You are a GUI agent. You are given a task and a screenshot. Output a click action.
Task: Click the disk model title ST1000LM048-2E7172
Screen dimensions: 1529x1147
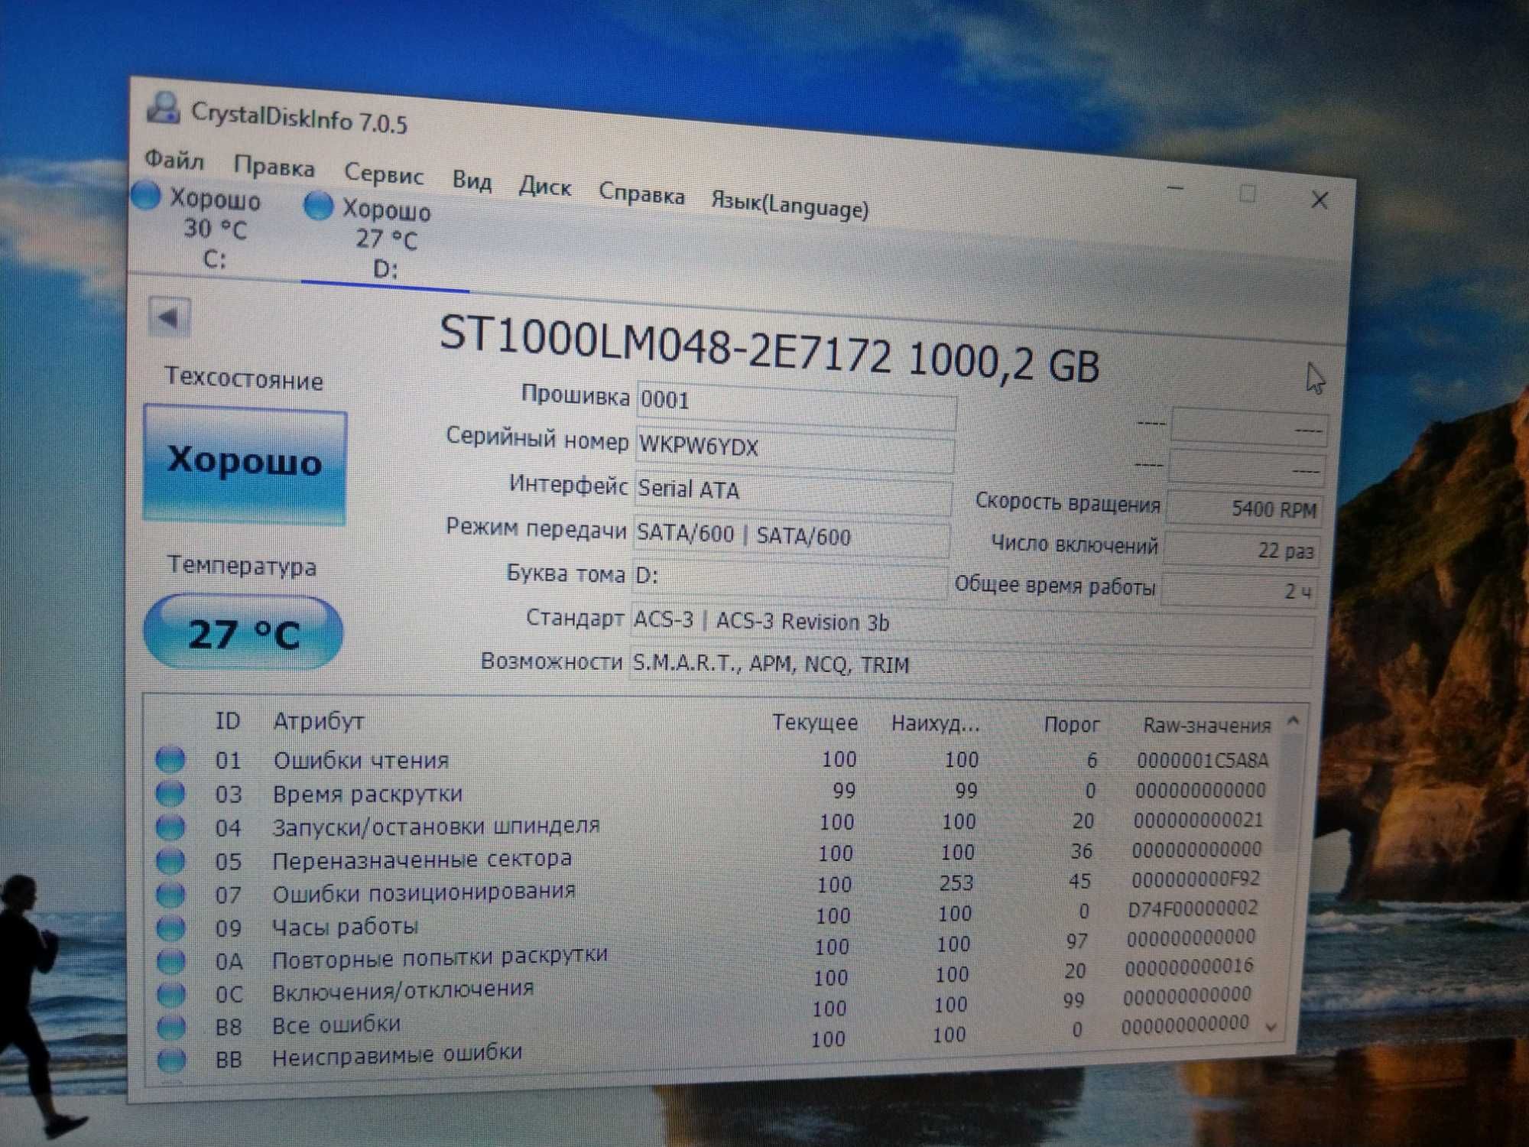[x=665, y=344]
